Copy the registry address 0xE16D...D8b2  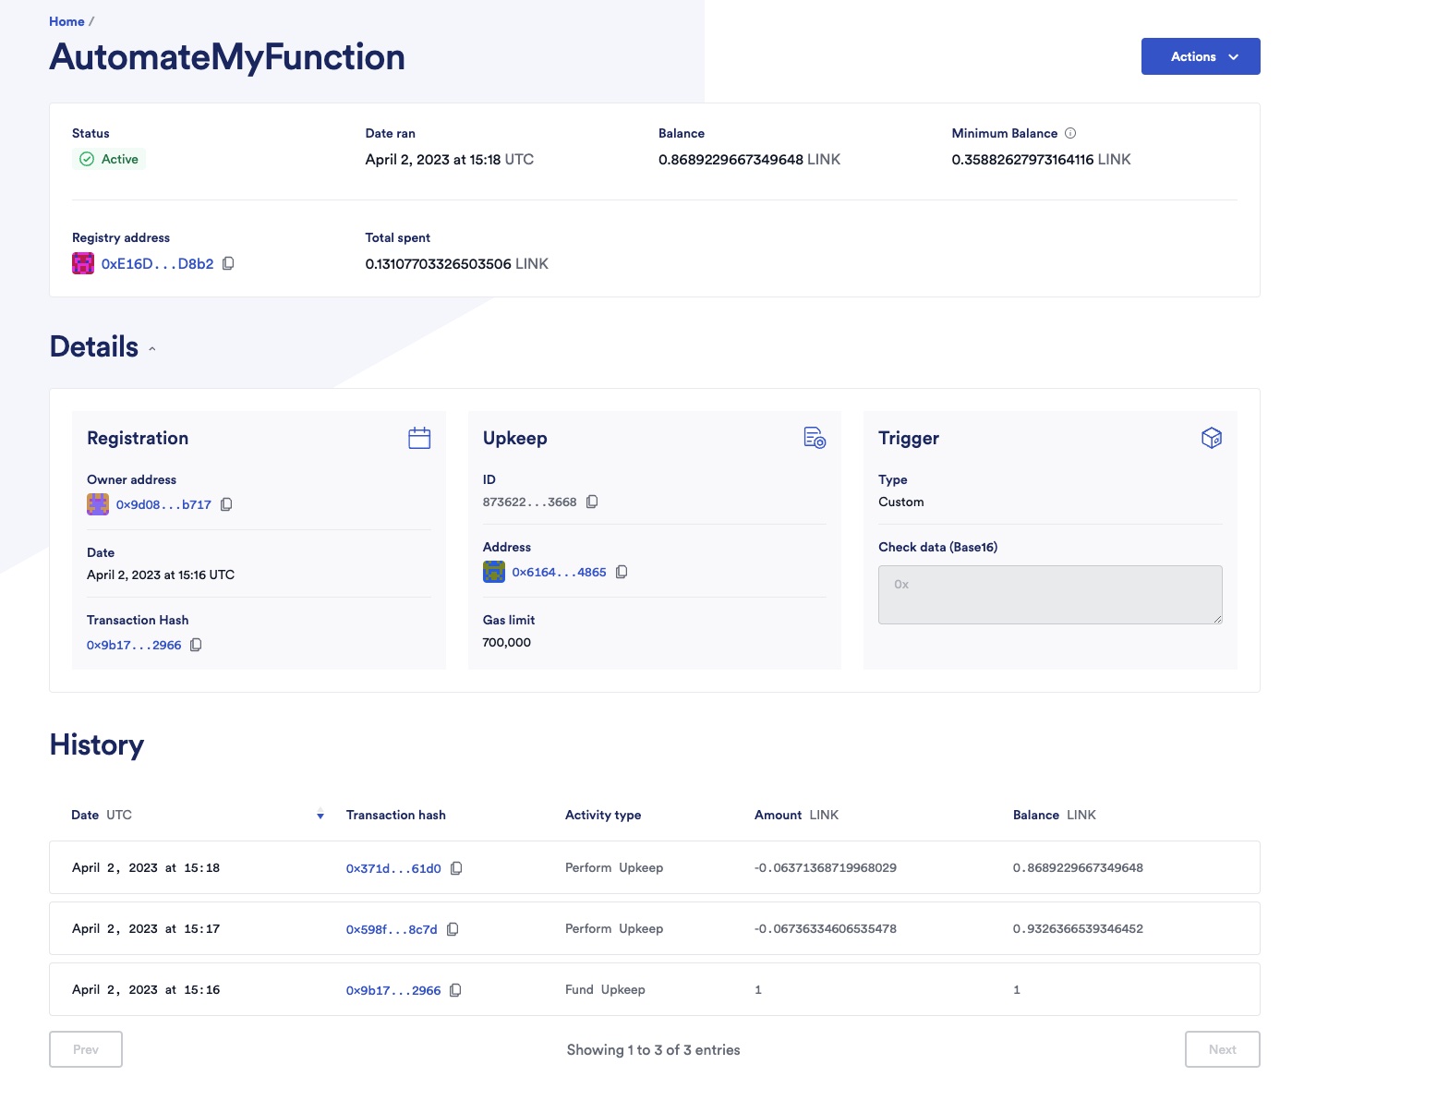tap(228, 263)
